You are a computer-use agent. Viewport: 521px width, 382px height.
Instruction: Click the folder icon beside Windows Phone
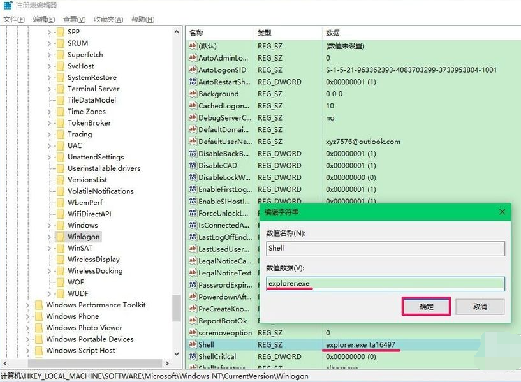39,316
